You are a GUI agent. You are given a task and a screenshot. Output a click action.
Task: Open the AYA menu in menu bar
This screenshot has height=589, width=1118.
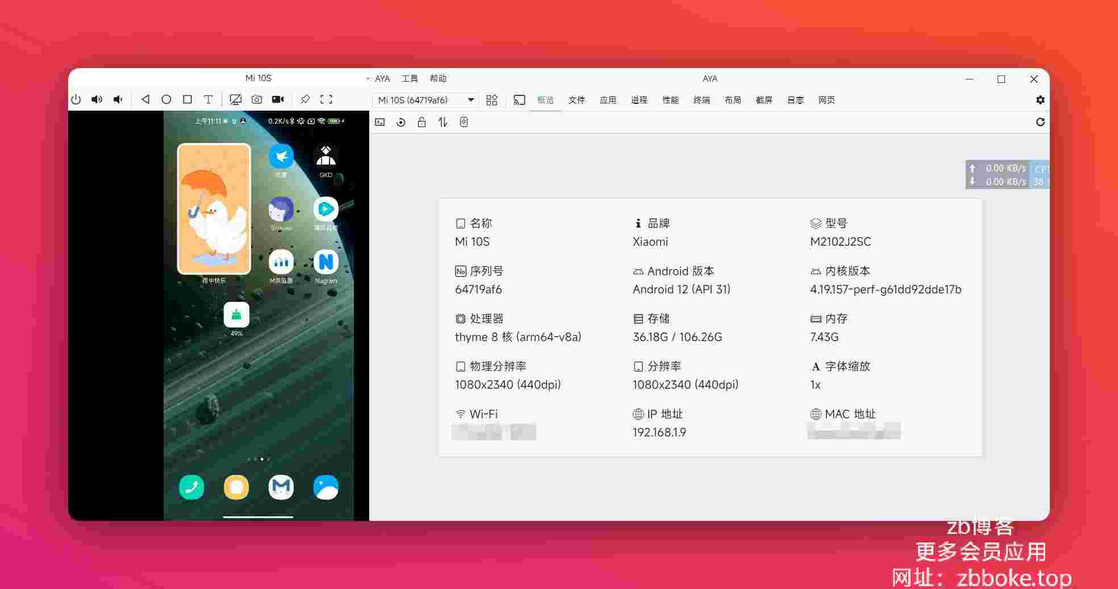[x=382, y=78]
